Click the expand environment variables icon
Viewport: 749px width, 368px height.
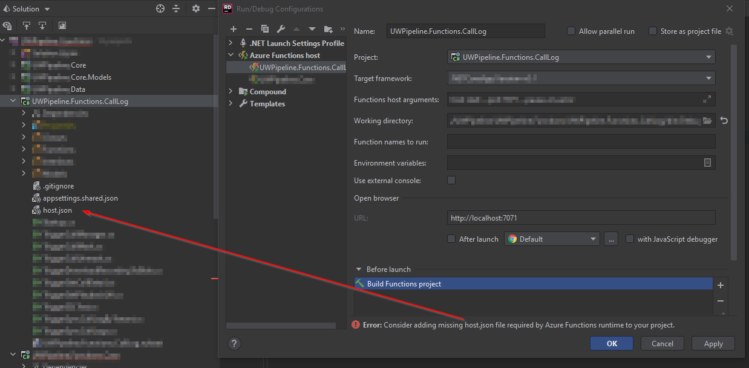click(x=708, y=163)
